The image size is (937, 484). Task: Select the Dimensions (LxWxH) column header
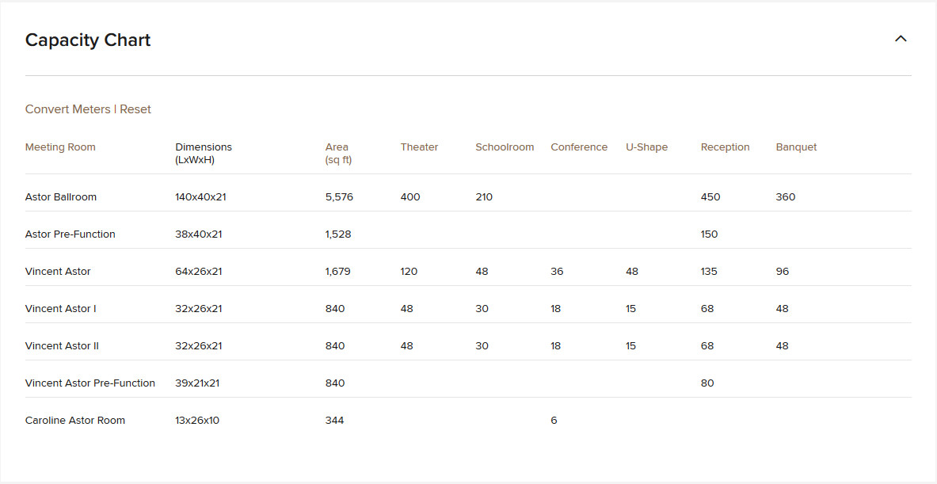coord(204,154)
